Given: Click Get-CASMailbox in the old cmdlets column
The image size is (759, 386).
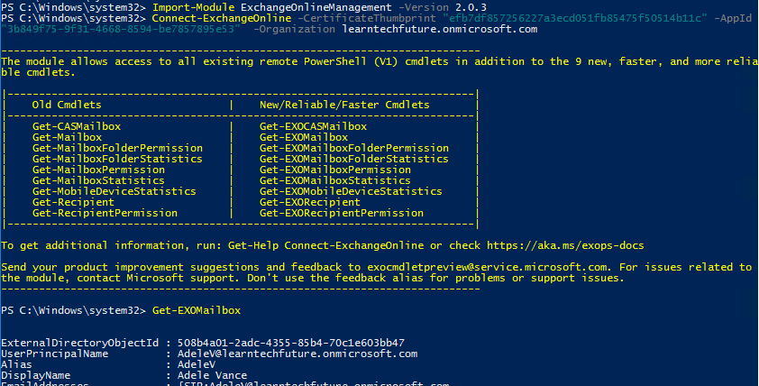Looking at the screenshot, I should pos(76,127).
